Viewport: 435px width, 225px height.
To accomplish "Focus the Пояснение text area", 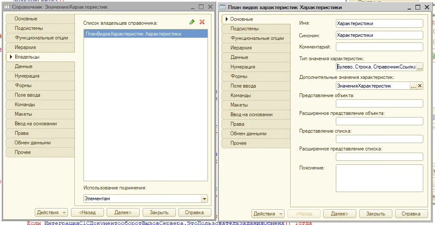I will point(379,178).
